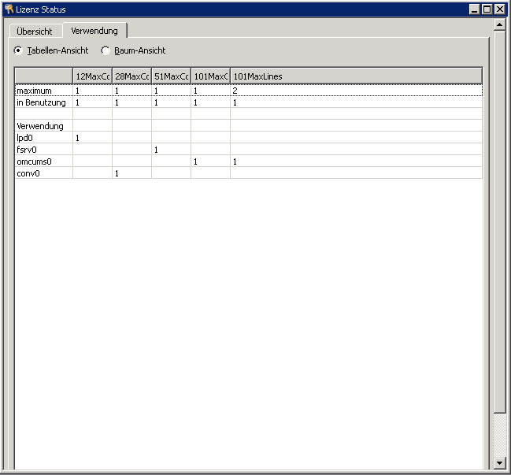
Task: Click the 51MaxCo column header
Action: [x=171, y=76]
